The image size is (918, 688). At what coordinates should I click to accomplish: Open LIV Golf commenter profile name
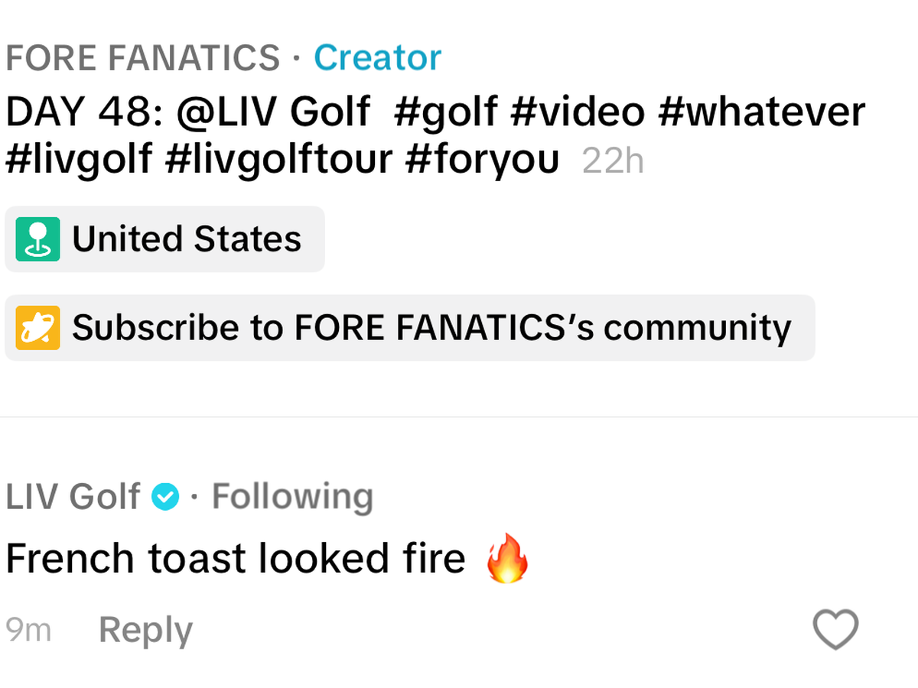pyautogui.click(x=73, y=497)
